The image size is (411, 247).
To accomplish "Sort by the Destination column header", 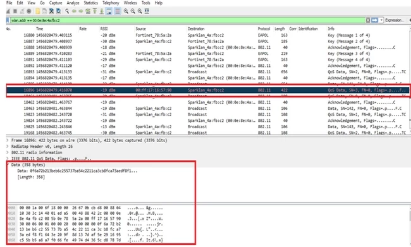I will point(196,29).
